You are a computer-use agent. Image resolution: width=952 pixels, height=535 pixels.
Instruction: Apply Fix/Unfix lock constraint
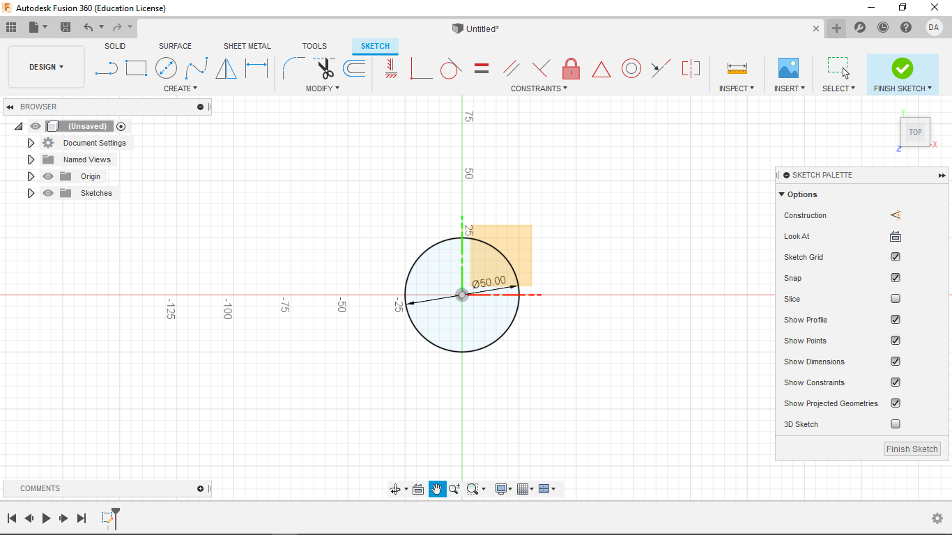[571, 68]
